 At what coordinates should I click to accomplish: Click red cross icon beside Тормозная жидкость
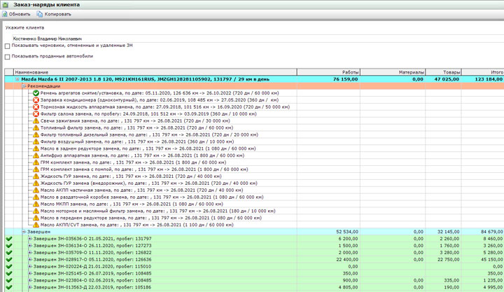(36, 107)
